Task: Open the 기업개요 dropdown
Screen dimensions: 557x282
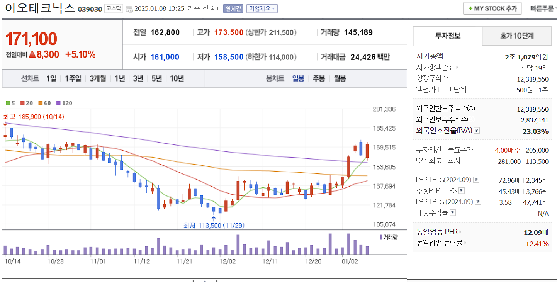Action: 263,8
